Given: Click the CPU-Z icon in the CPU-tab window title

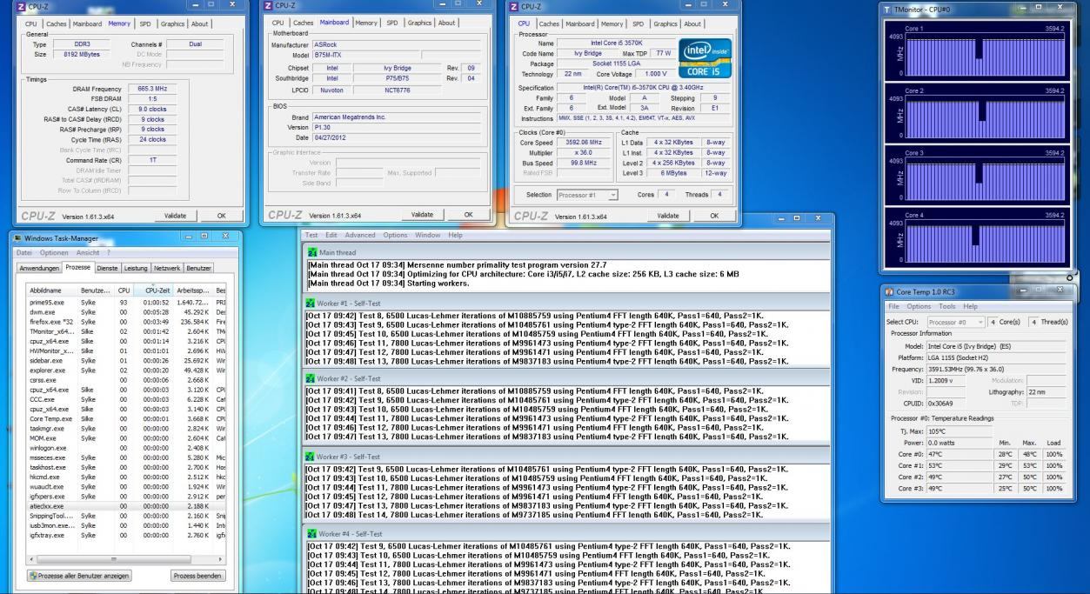Looking at the screenshot, I should coord(513,5).
